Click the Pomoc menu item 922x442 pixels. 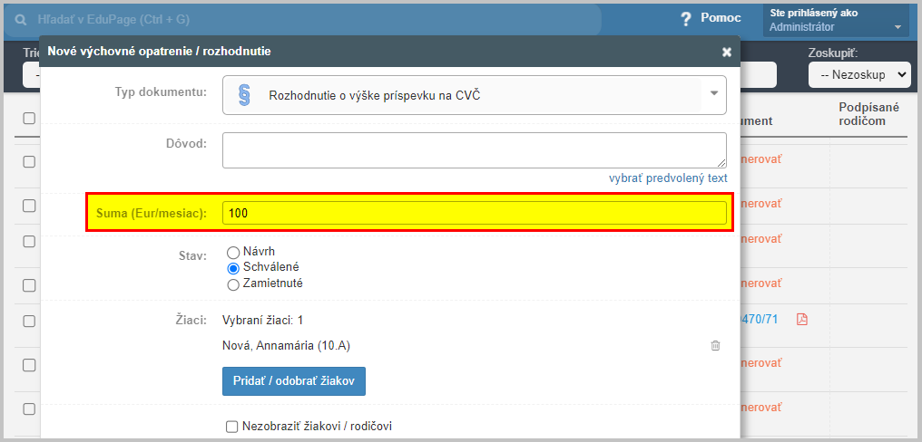[x=721, y=18]
